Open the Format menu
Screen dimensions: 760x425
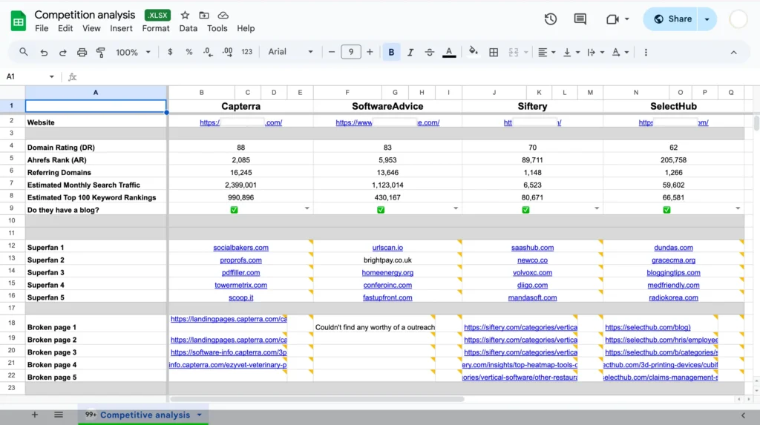pyautogui.click(x=156, y=28)
